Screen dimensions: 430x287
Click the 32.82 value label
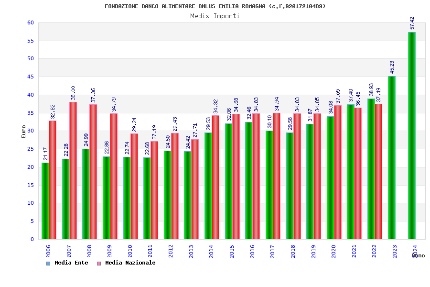click(53, 111)
